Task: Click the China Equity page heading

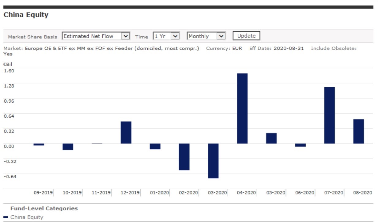Action: click(26, 15)
